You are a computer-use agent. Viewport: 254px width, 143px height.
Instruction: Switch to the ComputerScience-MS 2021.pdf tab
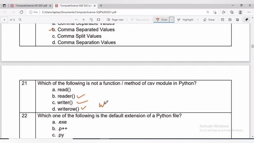pos(31,6)
